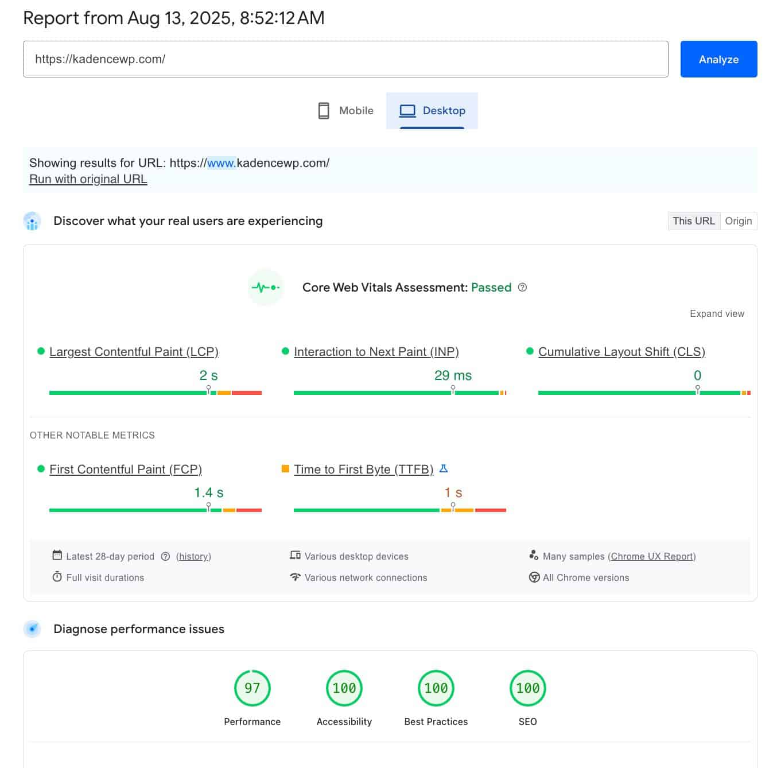Click the Core Web Vitals pulse icon
This screenshot has height=768, width=777.
266,288
